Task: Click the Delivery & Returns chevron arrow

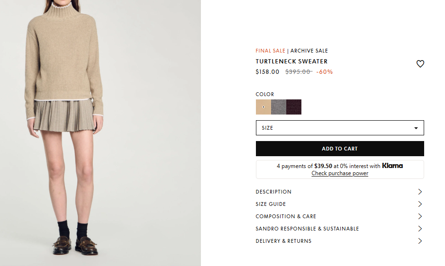Action: (x=420, y=241)
